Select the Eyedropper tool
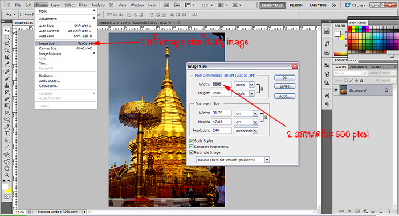The image size is (399, 216). coord(7,64)
